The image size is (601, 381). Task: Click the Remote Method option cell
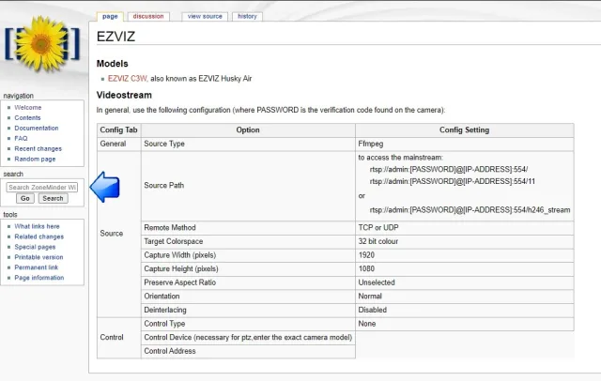click(248, 228)
